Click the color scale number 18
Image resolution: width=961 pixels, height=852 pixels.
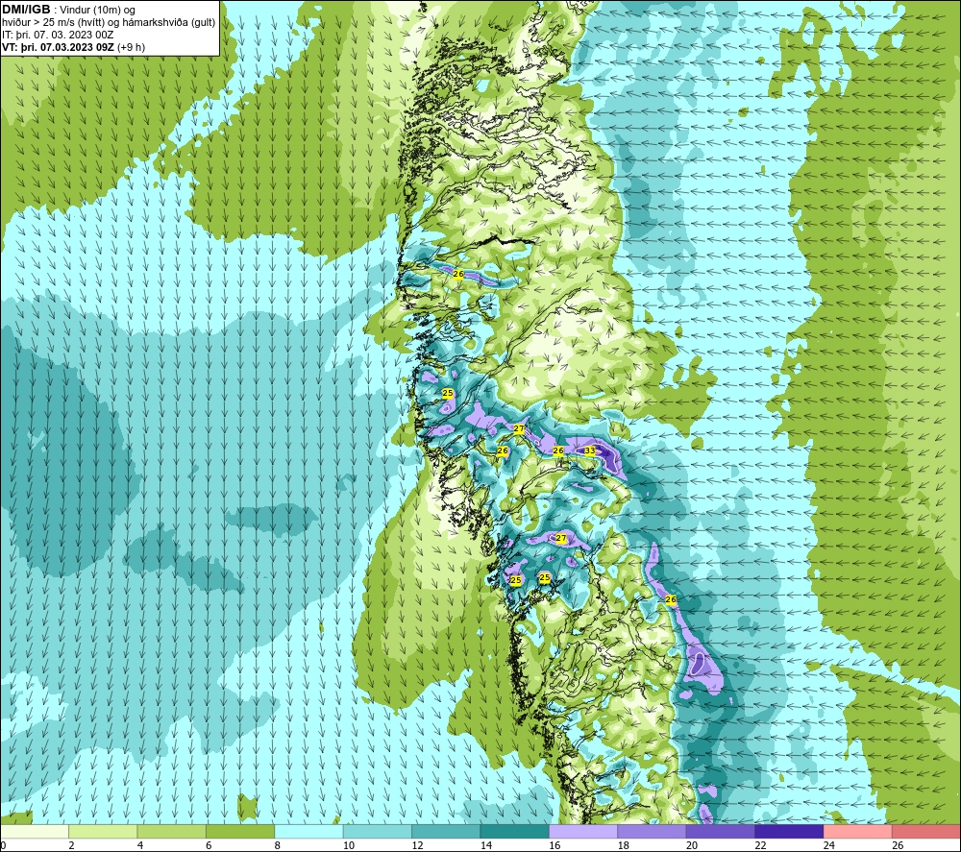[x=624, y=845]
